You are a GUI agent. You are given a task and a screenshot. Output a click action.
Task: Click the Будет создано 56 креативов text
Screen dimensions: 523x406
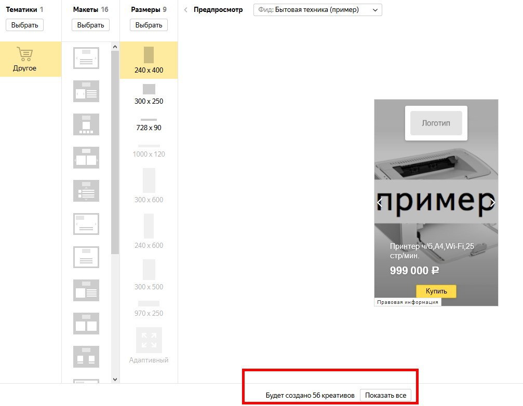coord(310,395)
